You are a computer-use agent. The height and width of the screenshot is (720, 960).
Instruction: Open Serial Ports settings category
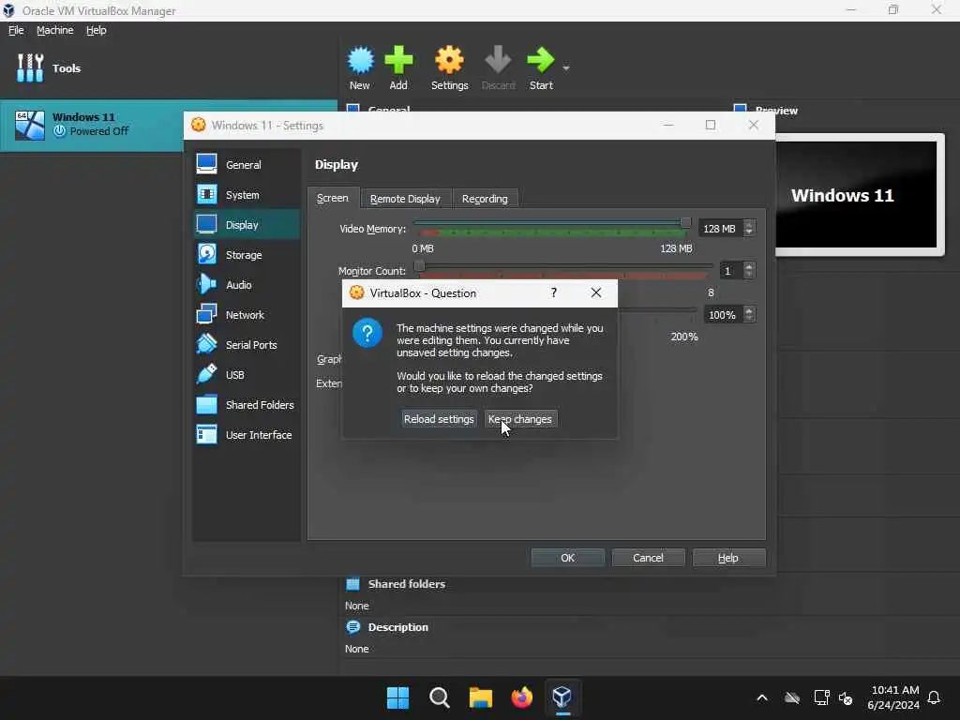[x=247, y=345]
